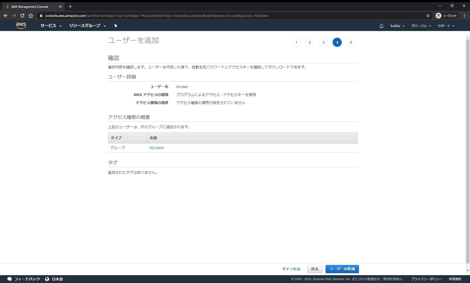470x283 pixels.
Task: Click the cli-user username value
Action: click(182, 87)
